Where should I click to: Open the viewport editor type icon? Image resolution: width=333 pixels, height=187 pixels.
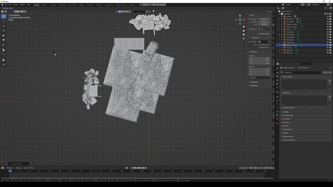pos(3,11)
